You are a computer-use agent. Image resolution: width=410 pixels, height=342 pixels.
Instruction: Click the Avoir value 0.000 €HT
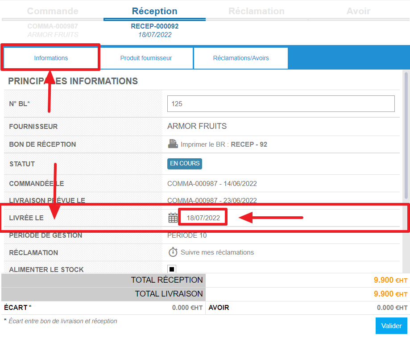392,308
